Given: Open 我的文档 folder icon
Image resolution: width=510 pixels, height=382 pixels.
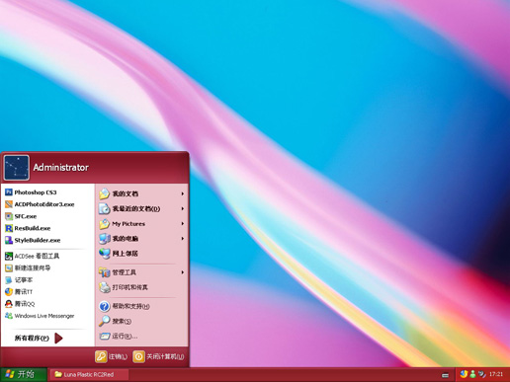Looking at the screenshot, I should (x=105, y=193).
